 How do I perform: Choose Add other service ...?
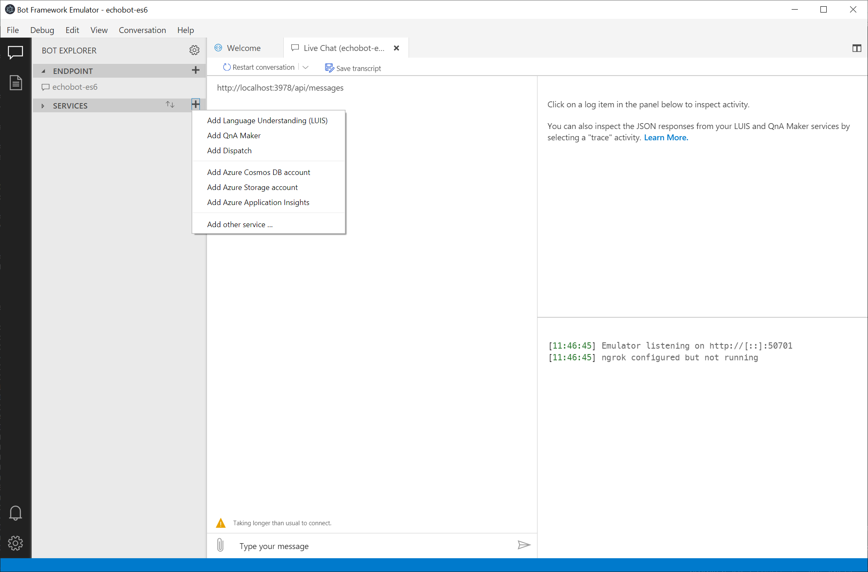[268, 224]
